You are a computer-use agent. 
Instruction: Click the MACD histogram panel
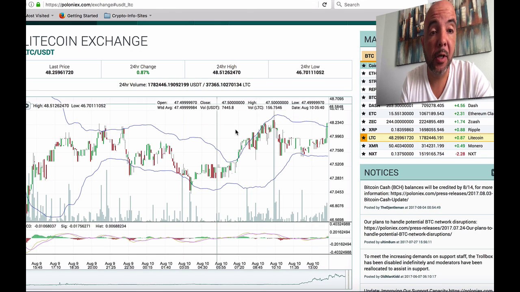(x=178, y=238)
